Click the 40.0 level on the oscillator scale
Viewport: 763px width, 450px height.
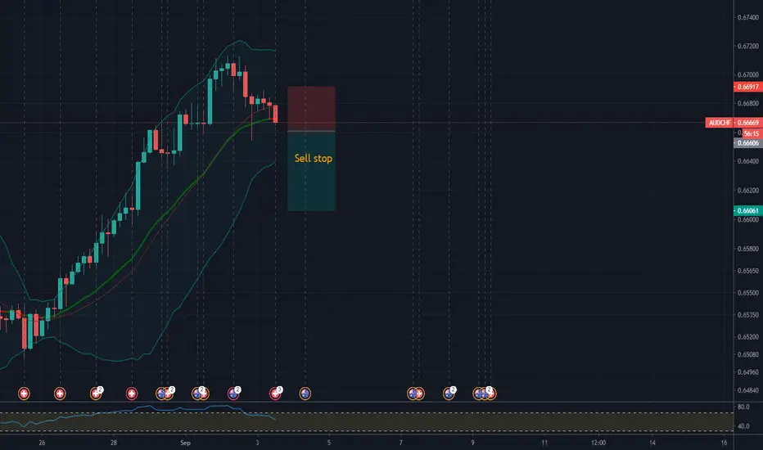743,426
